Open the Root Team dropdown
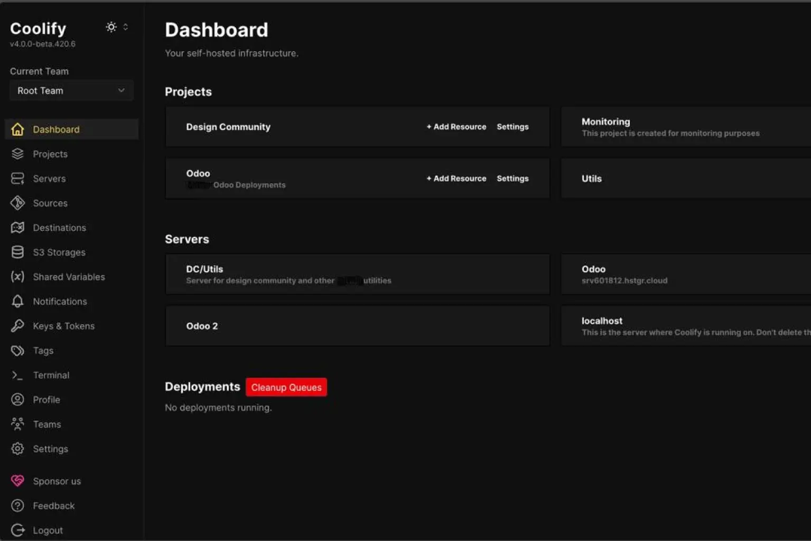The image size is (811, 541). click(71, 91)
